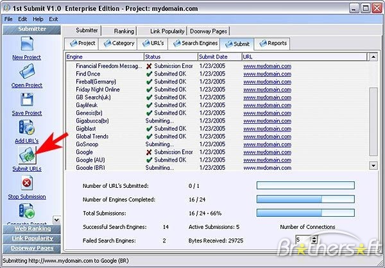Decrease the Number of Connections spinner
The height and width of the screenshot is (268, 385).
(x=314, y=242)
